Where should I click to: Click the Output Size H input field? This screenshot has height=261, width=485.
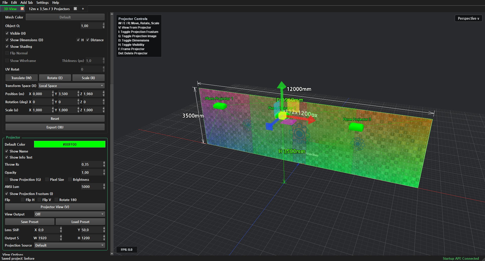(x=92, y=238)
